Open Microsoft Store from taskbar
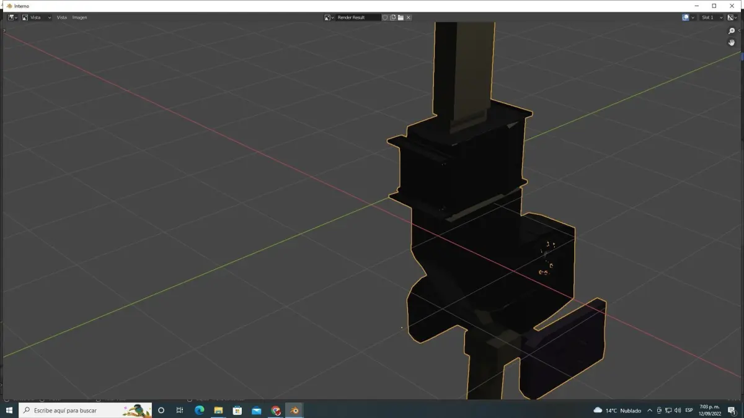744x418 pixels. (237, 410)
